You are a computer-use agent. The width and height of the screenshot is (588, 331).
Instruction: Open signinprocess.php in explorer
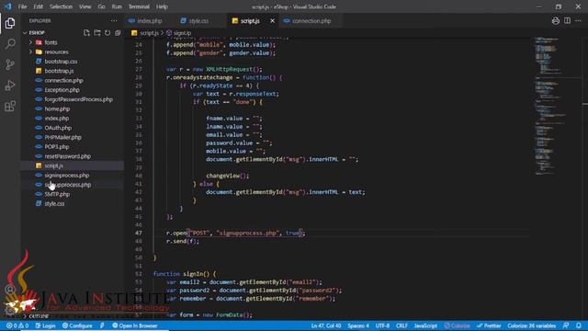67,176
